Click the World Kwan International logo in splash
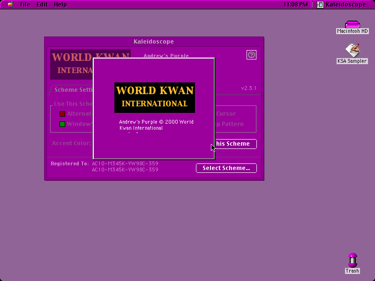The width and height of the screenshot is (375, 281). [155, 97]
